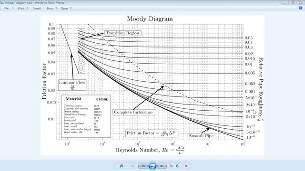Click the Laminar Flow label box
This screenshot has height=171, width=305.
pos(72,85)
